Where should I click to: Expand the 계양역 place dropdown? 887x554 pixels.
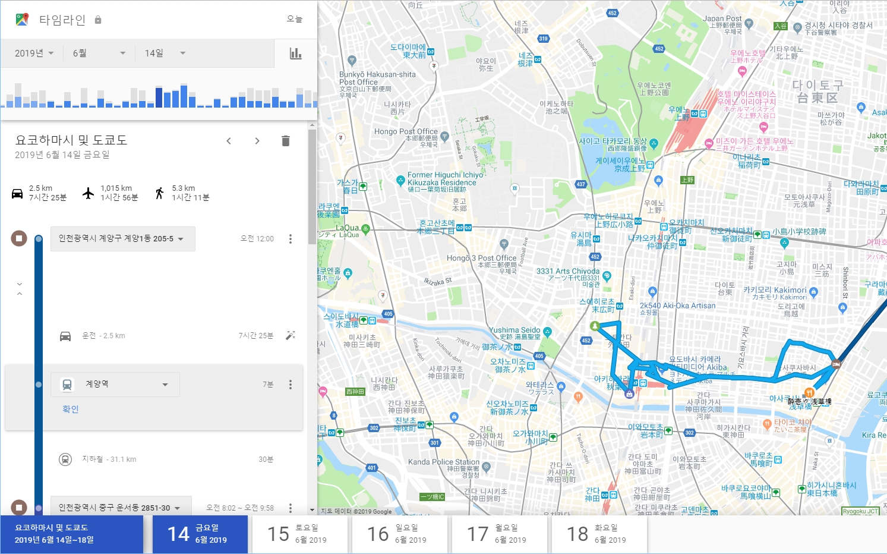pyautogui.click(x=115, y=385)
